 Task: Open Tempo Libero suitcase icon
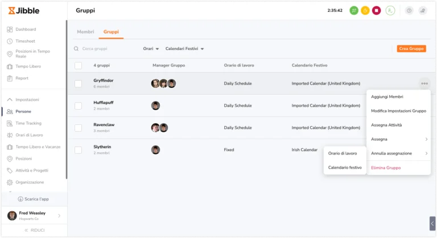(10, 66)
